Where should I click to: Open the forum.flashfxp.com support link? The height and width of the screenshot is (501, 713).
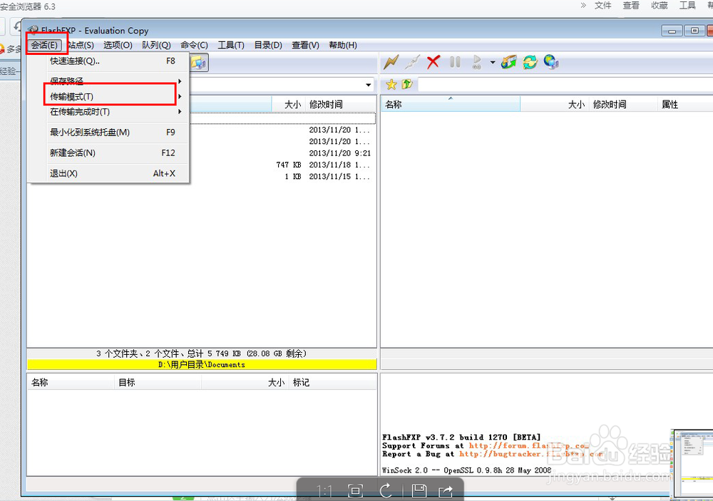click(528, 445)
